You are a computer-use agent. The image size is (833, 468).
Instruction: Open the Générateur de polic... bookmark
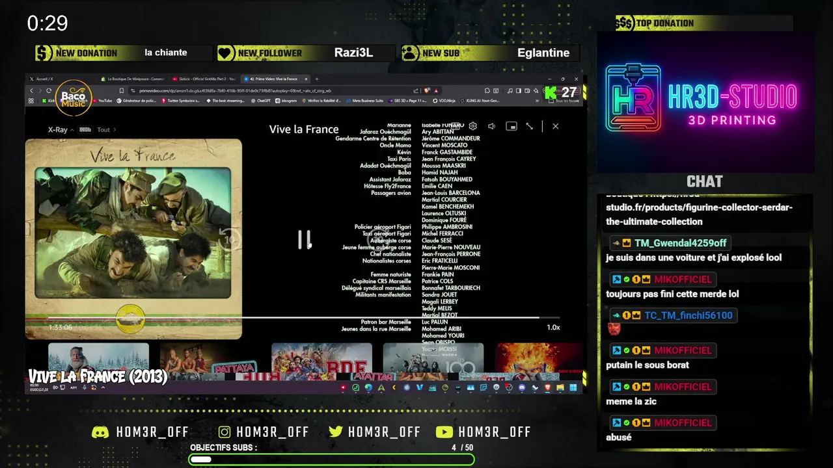135,101
